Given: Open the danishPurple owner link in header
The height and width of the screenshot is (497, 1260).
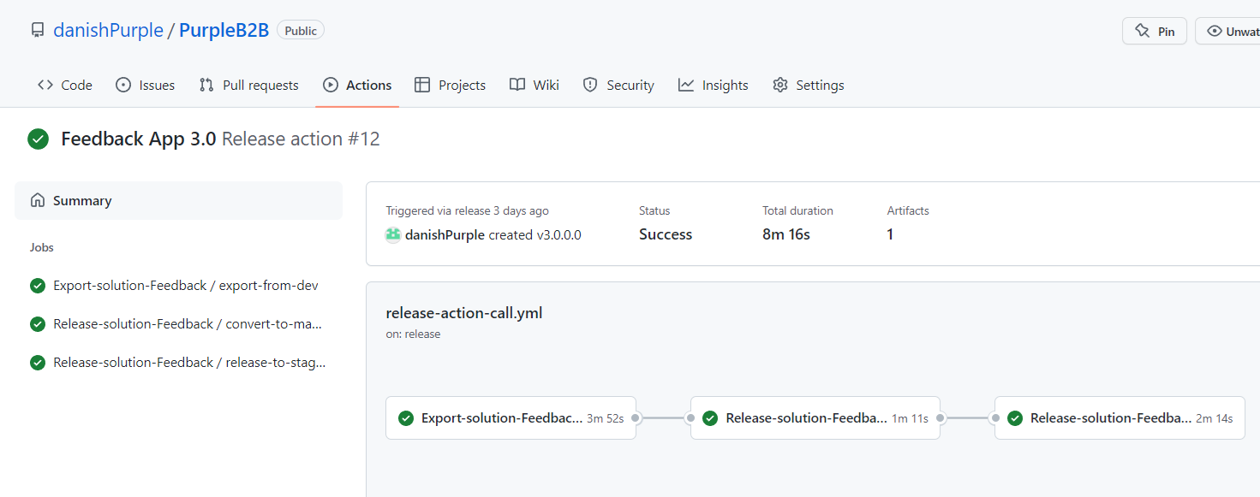Looking at the screenshot, I should tap(108, 31).
